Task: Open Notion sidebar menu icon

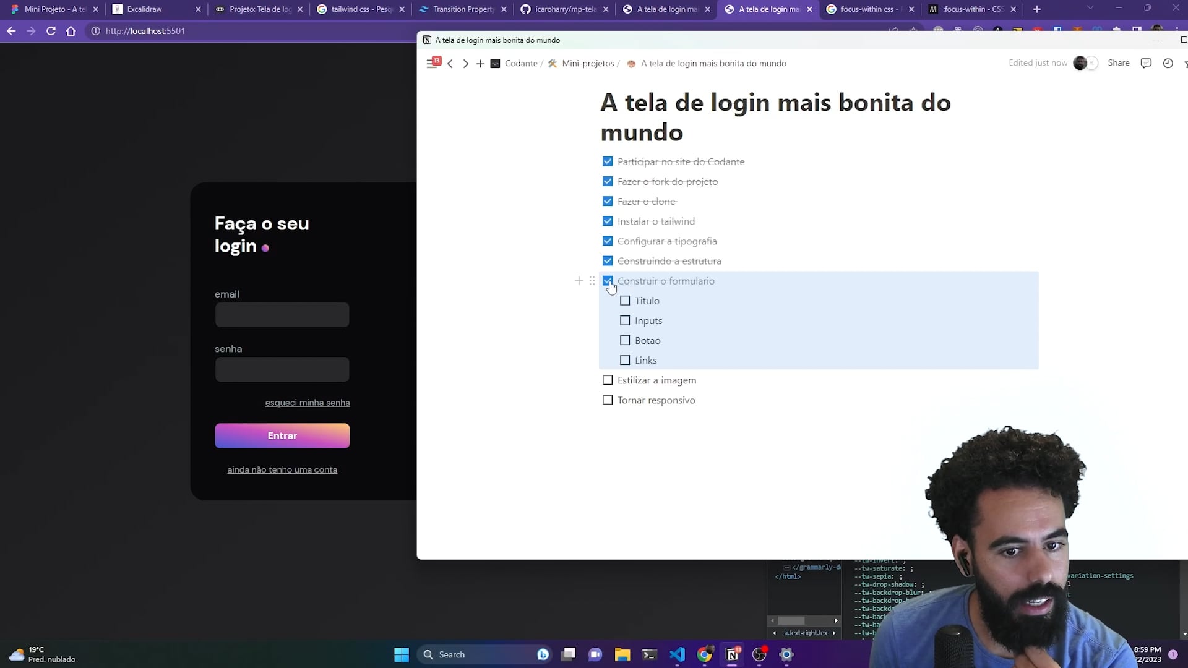Action: click(431, 63)
